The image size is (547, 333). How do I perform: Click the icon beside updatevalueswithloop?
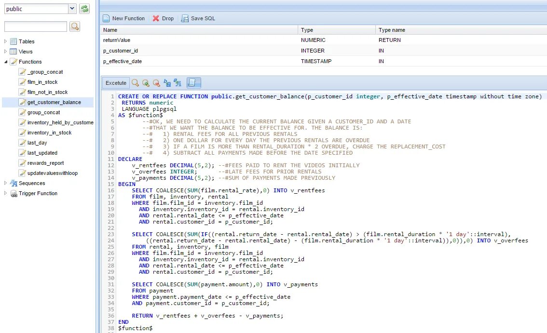click(22, 173)
